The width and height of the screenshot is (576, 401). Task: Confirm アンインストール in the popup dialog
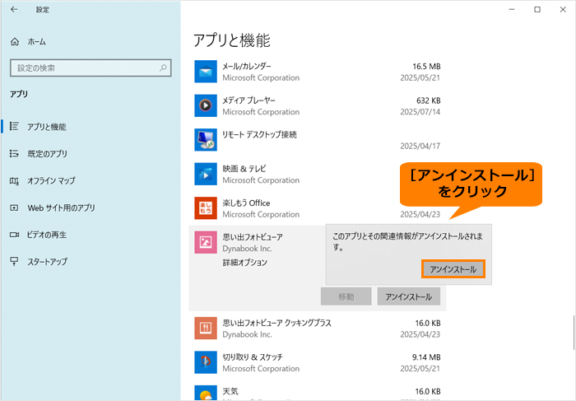click(x=453, y=269)
